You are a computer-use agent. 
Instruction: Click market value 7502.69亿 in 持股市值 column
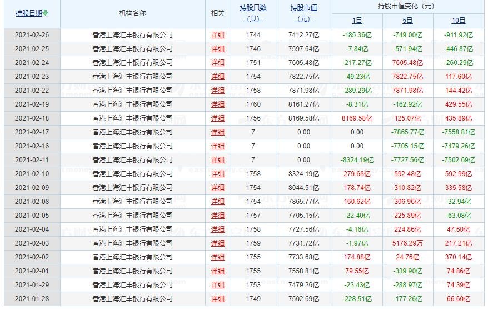coord(303,299)
